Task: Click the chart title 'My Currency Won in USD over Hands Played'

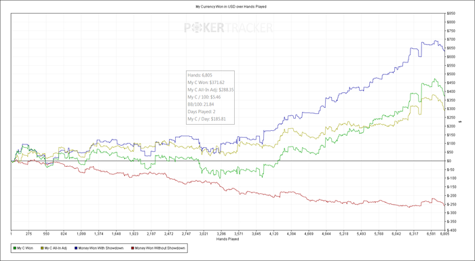Action: (x=231, y=7)
